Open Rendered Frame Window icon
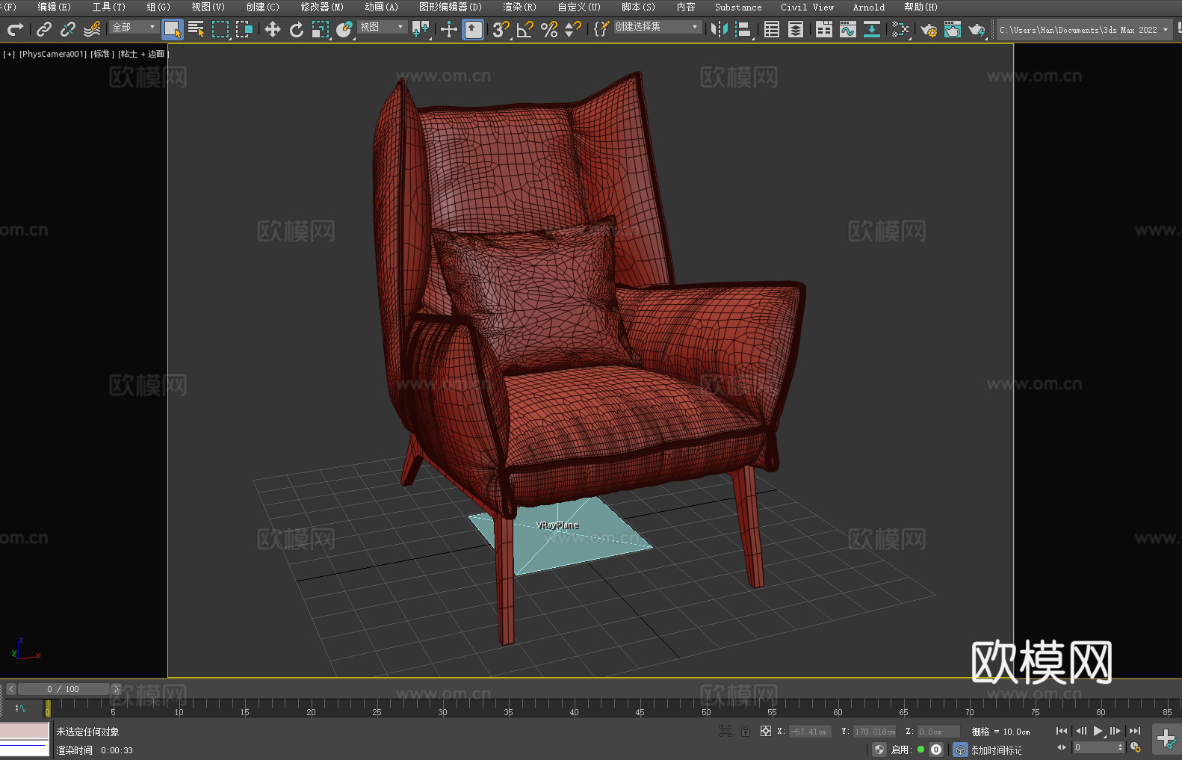 pos(953,29)
